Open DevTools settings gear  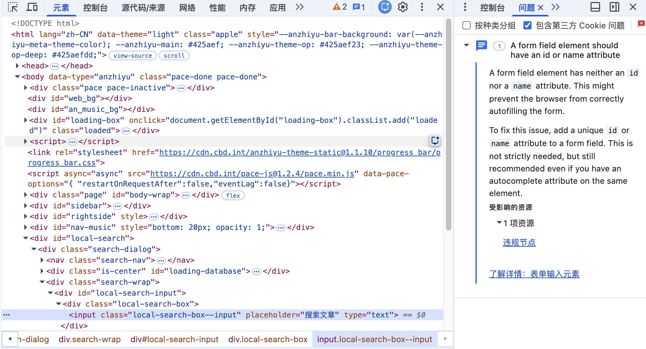point(403,7)
